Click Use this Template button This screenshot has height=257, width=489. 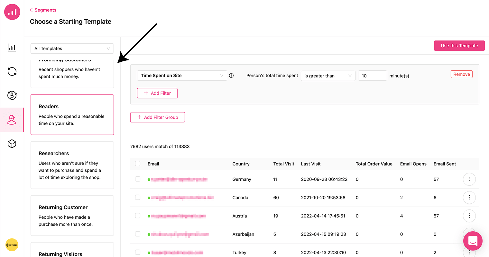coord(459,46)
